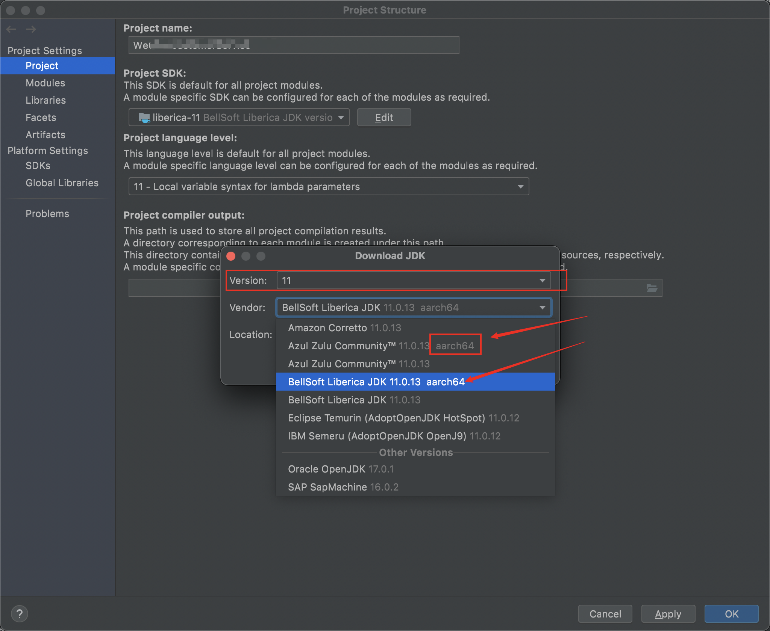Screen dimensions: 770x631
Task: Go to SDKs under Platform Settings
Action: 38,166
